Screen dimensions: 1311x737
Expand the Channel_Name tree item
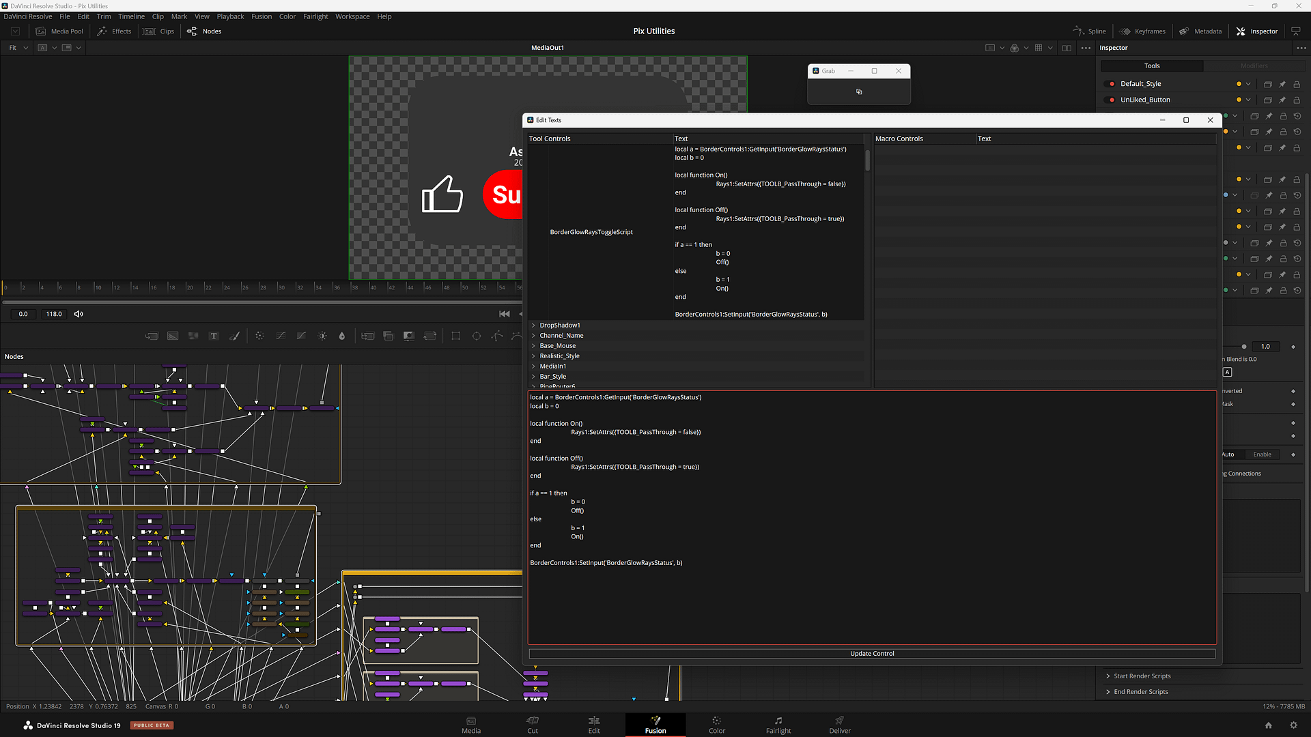tap(533, 336)
